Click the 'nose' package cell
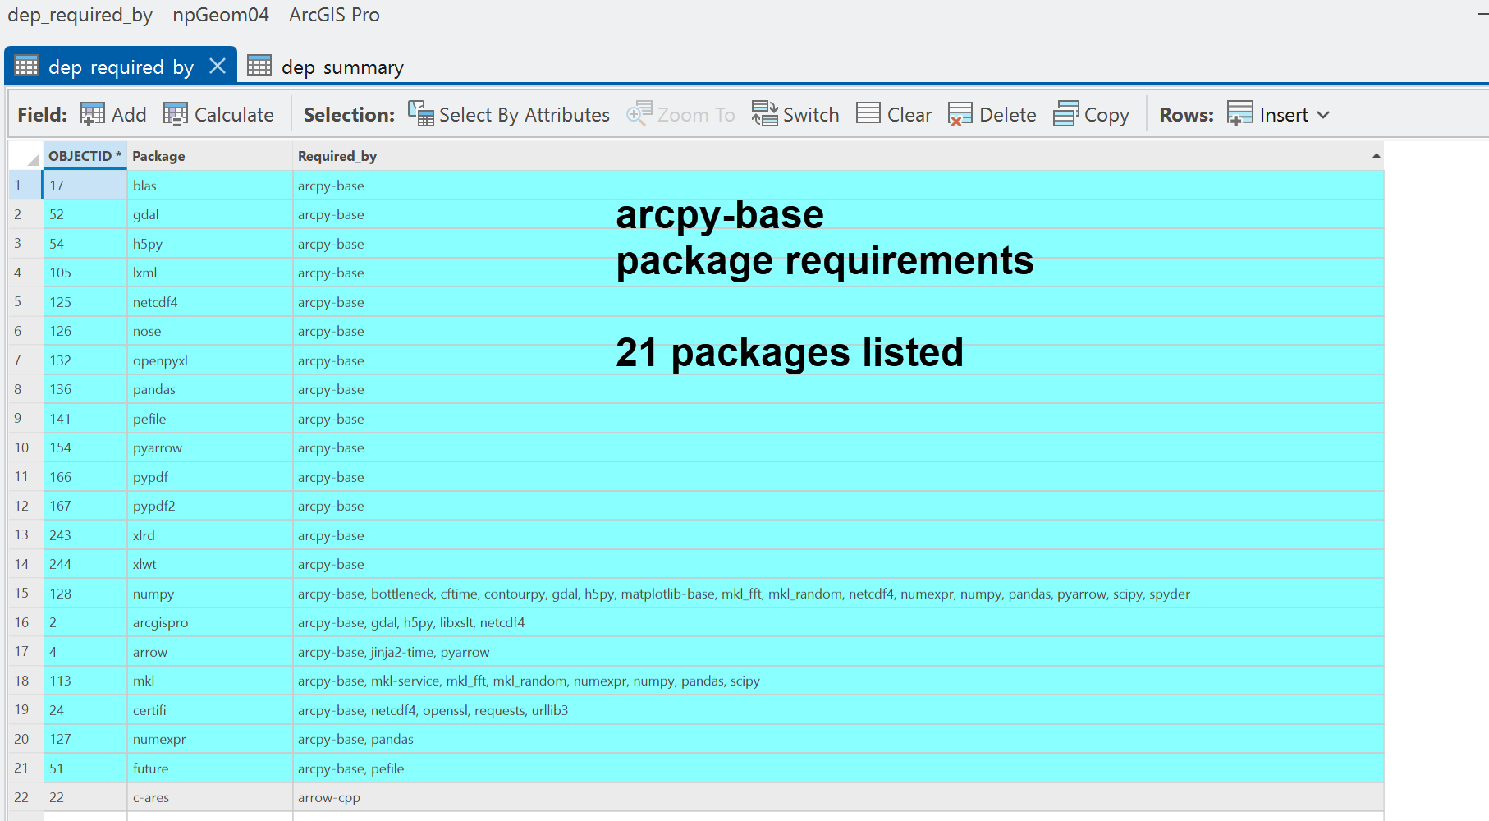 210,331
